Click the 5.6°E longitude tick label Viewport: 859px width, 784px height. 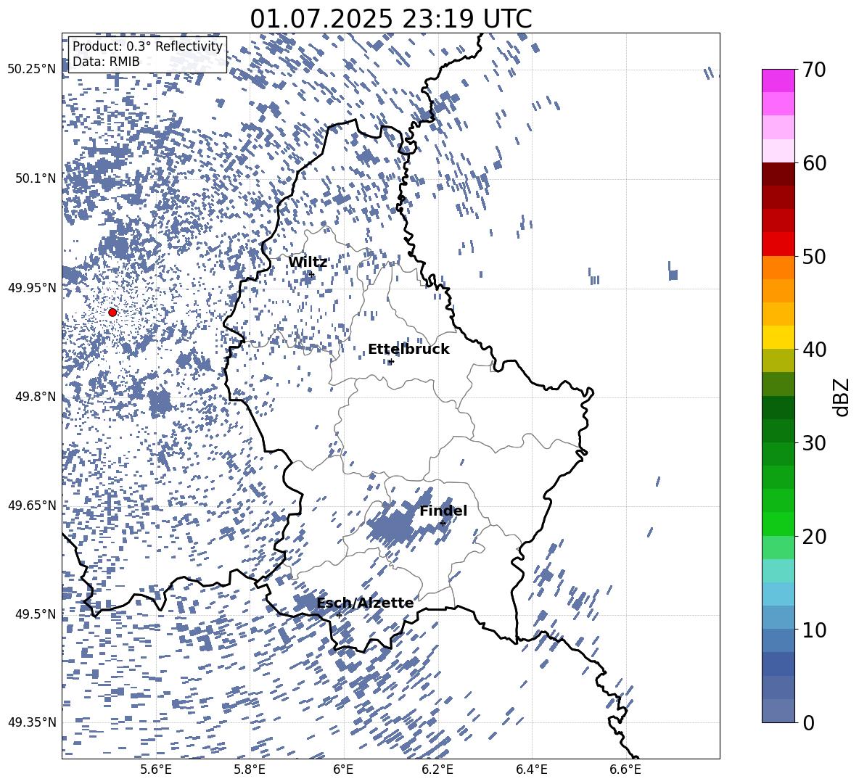155,769
